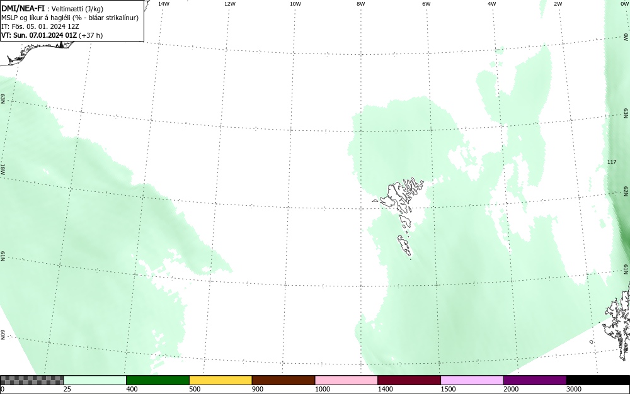The height and width of the screenshot is (394, 630).
Task: Click the "60N" latitude label
Action: pyautogui.click(x=3, y=335)
